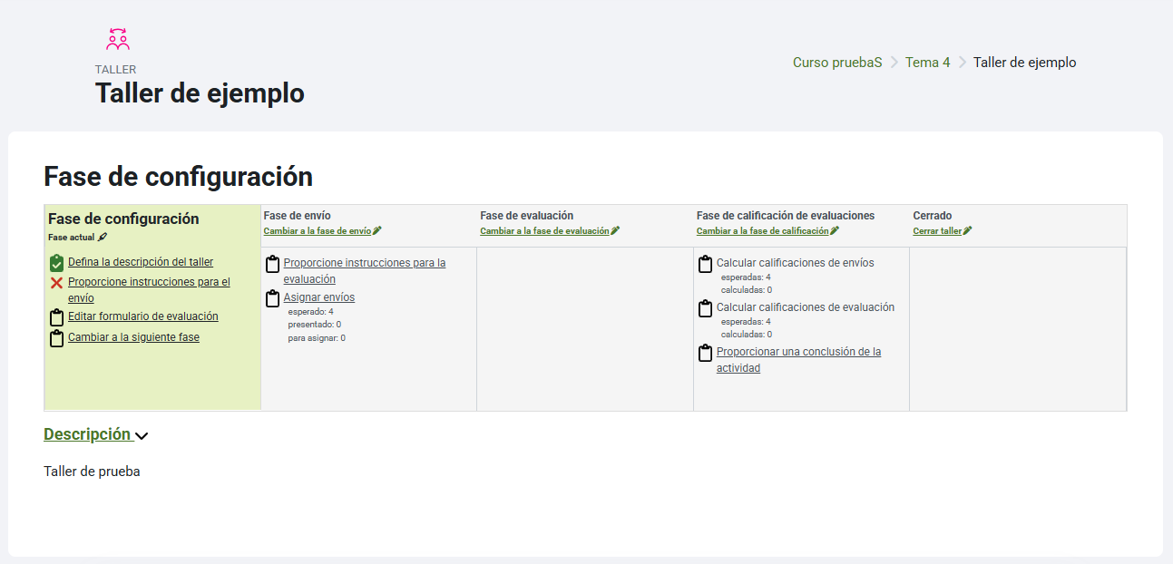Image resolution: width=1173 pixels, height=564 pixels.
Task: Close the workshop with Cerrar taller
Action: (x=936, y=231)
